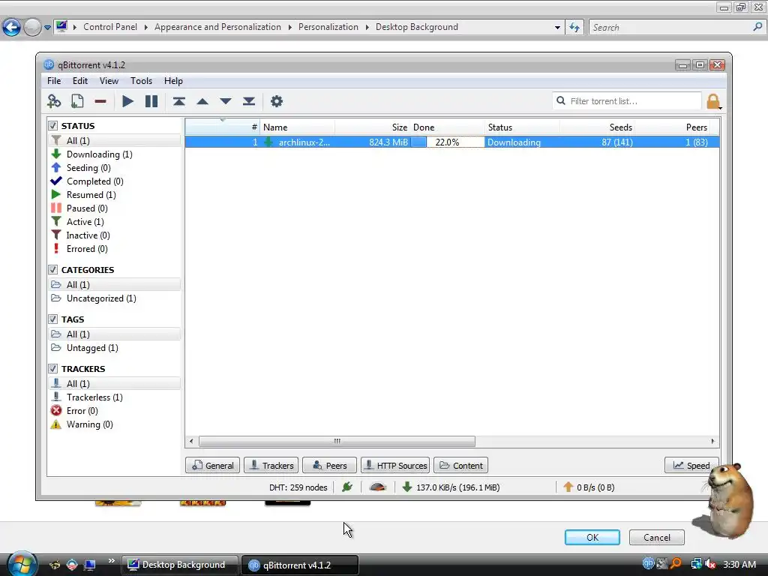Screen dimensions: 768x576
Task: Click scroll-right arrow of torrent list
Action: [712, 441]
